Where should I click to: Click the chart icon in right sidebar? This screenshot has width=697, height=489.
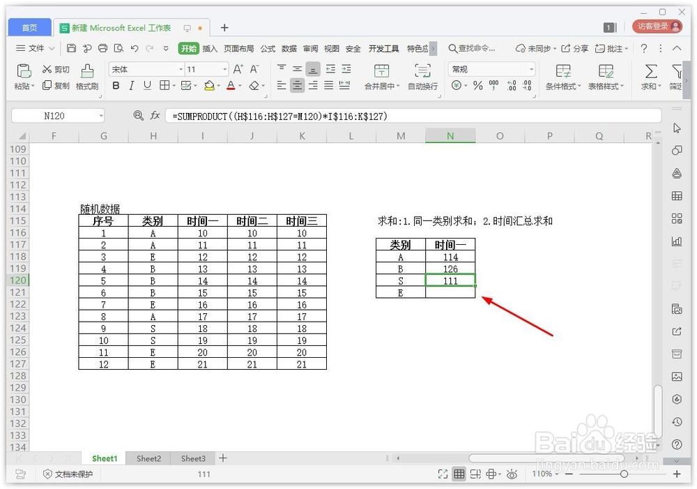tap(677, 241)
